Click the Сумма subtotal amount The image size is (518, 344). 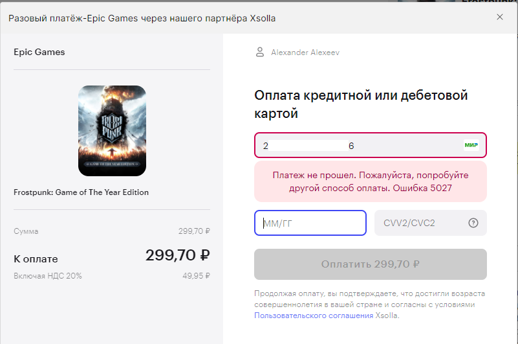pyautogui.click(x=194, y=231)
